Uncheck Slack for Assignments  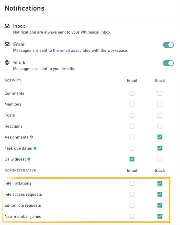pos(160,137)
